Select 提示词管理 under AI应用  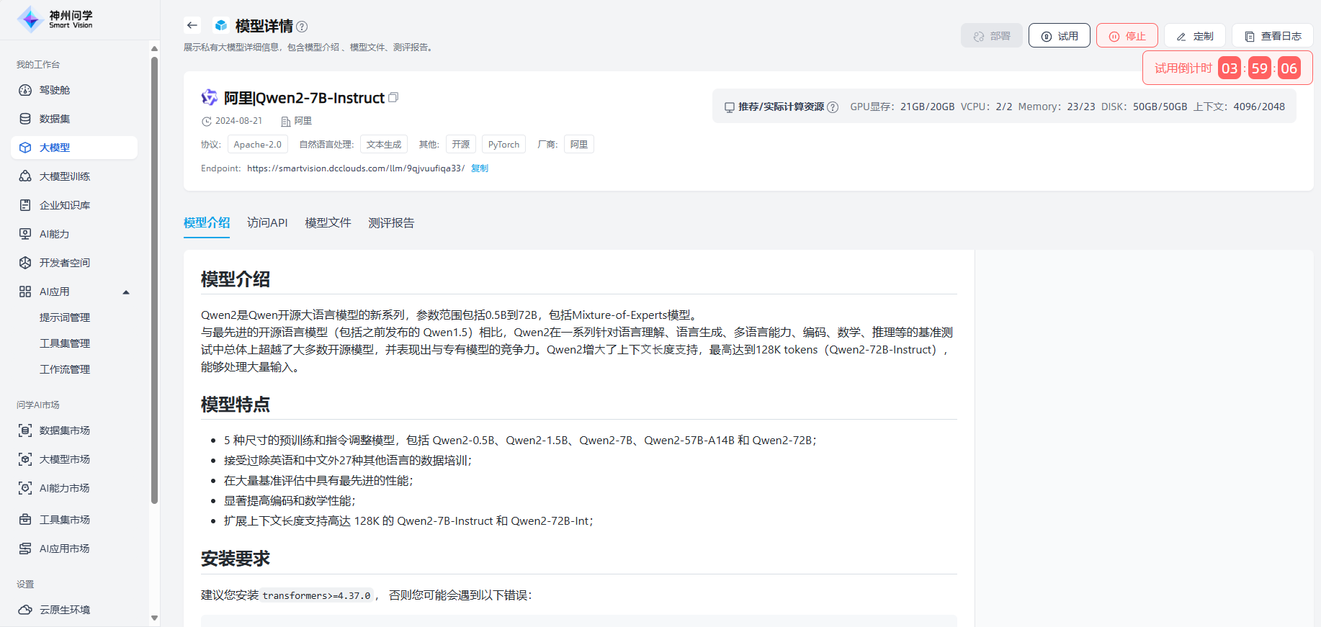(x=65, y=317)
